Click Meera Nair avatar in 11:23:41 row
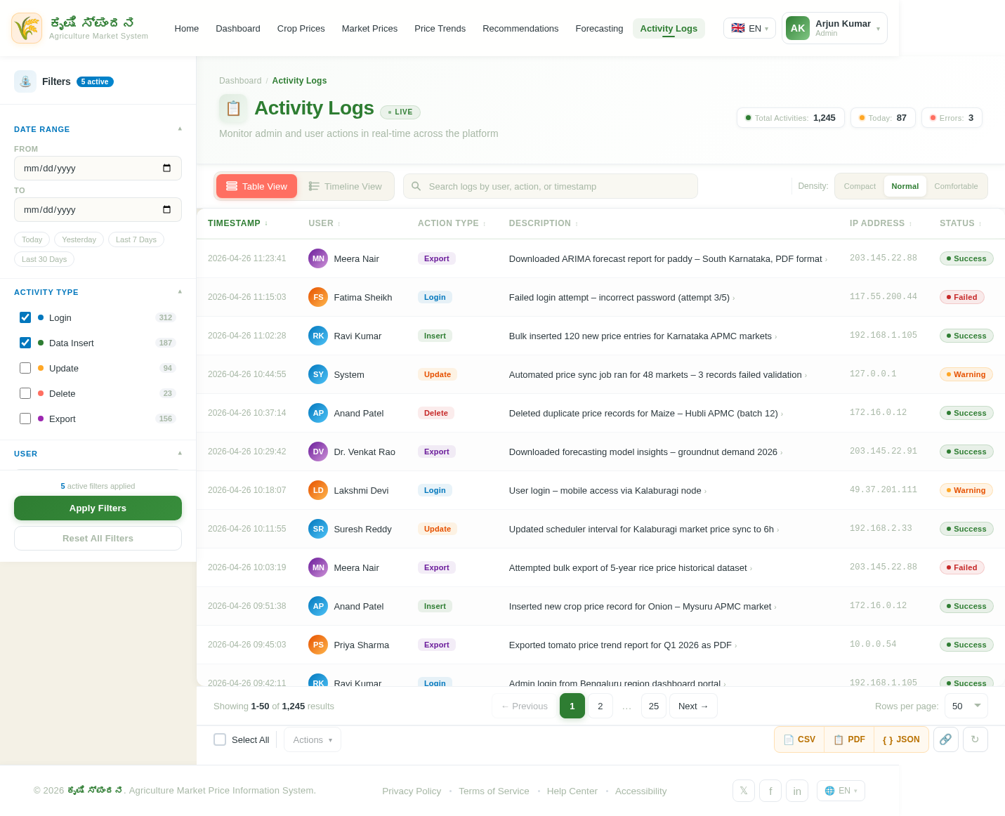Viewport: 1005px width, 816px height. click(318, 258)
